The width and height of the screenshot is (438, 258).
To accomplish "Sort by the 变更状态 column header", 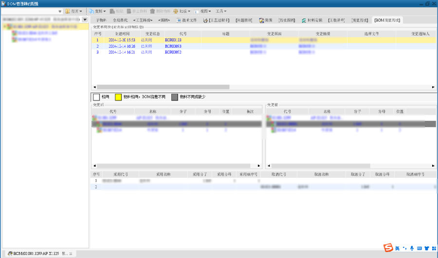I will (x=152, y=34).
